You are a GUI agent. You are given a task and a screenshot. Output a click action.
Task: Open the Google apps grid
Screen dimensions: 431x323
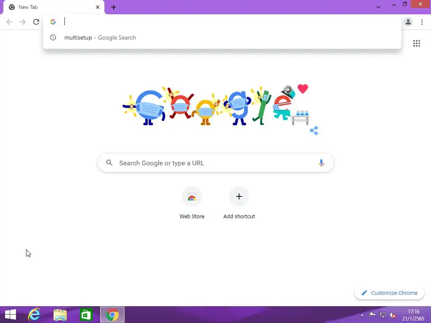(417, 43)
